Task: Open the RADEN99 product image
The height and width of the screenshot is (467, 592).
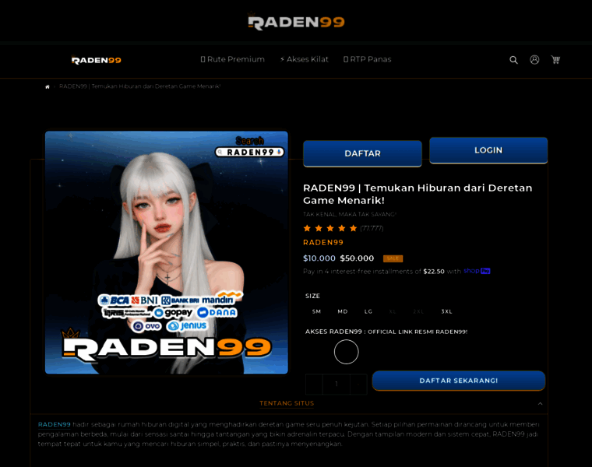Action: (x=167, y=252)
